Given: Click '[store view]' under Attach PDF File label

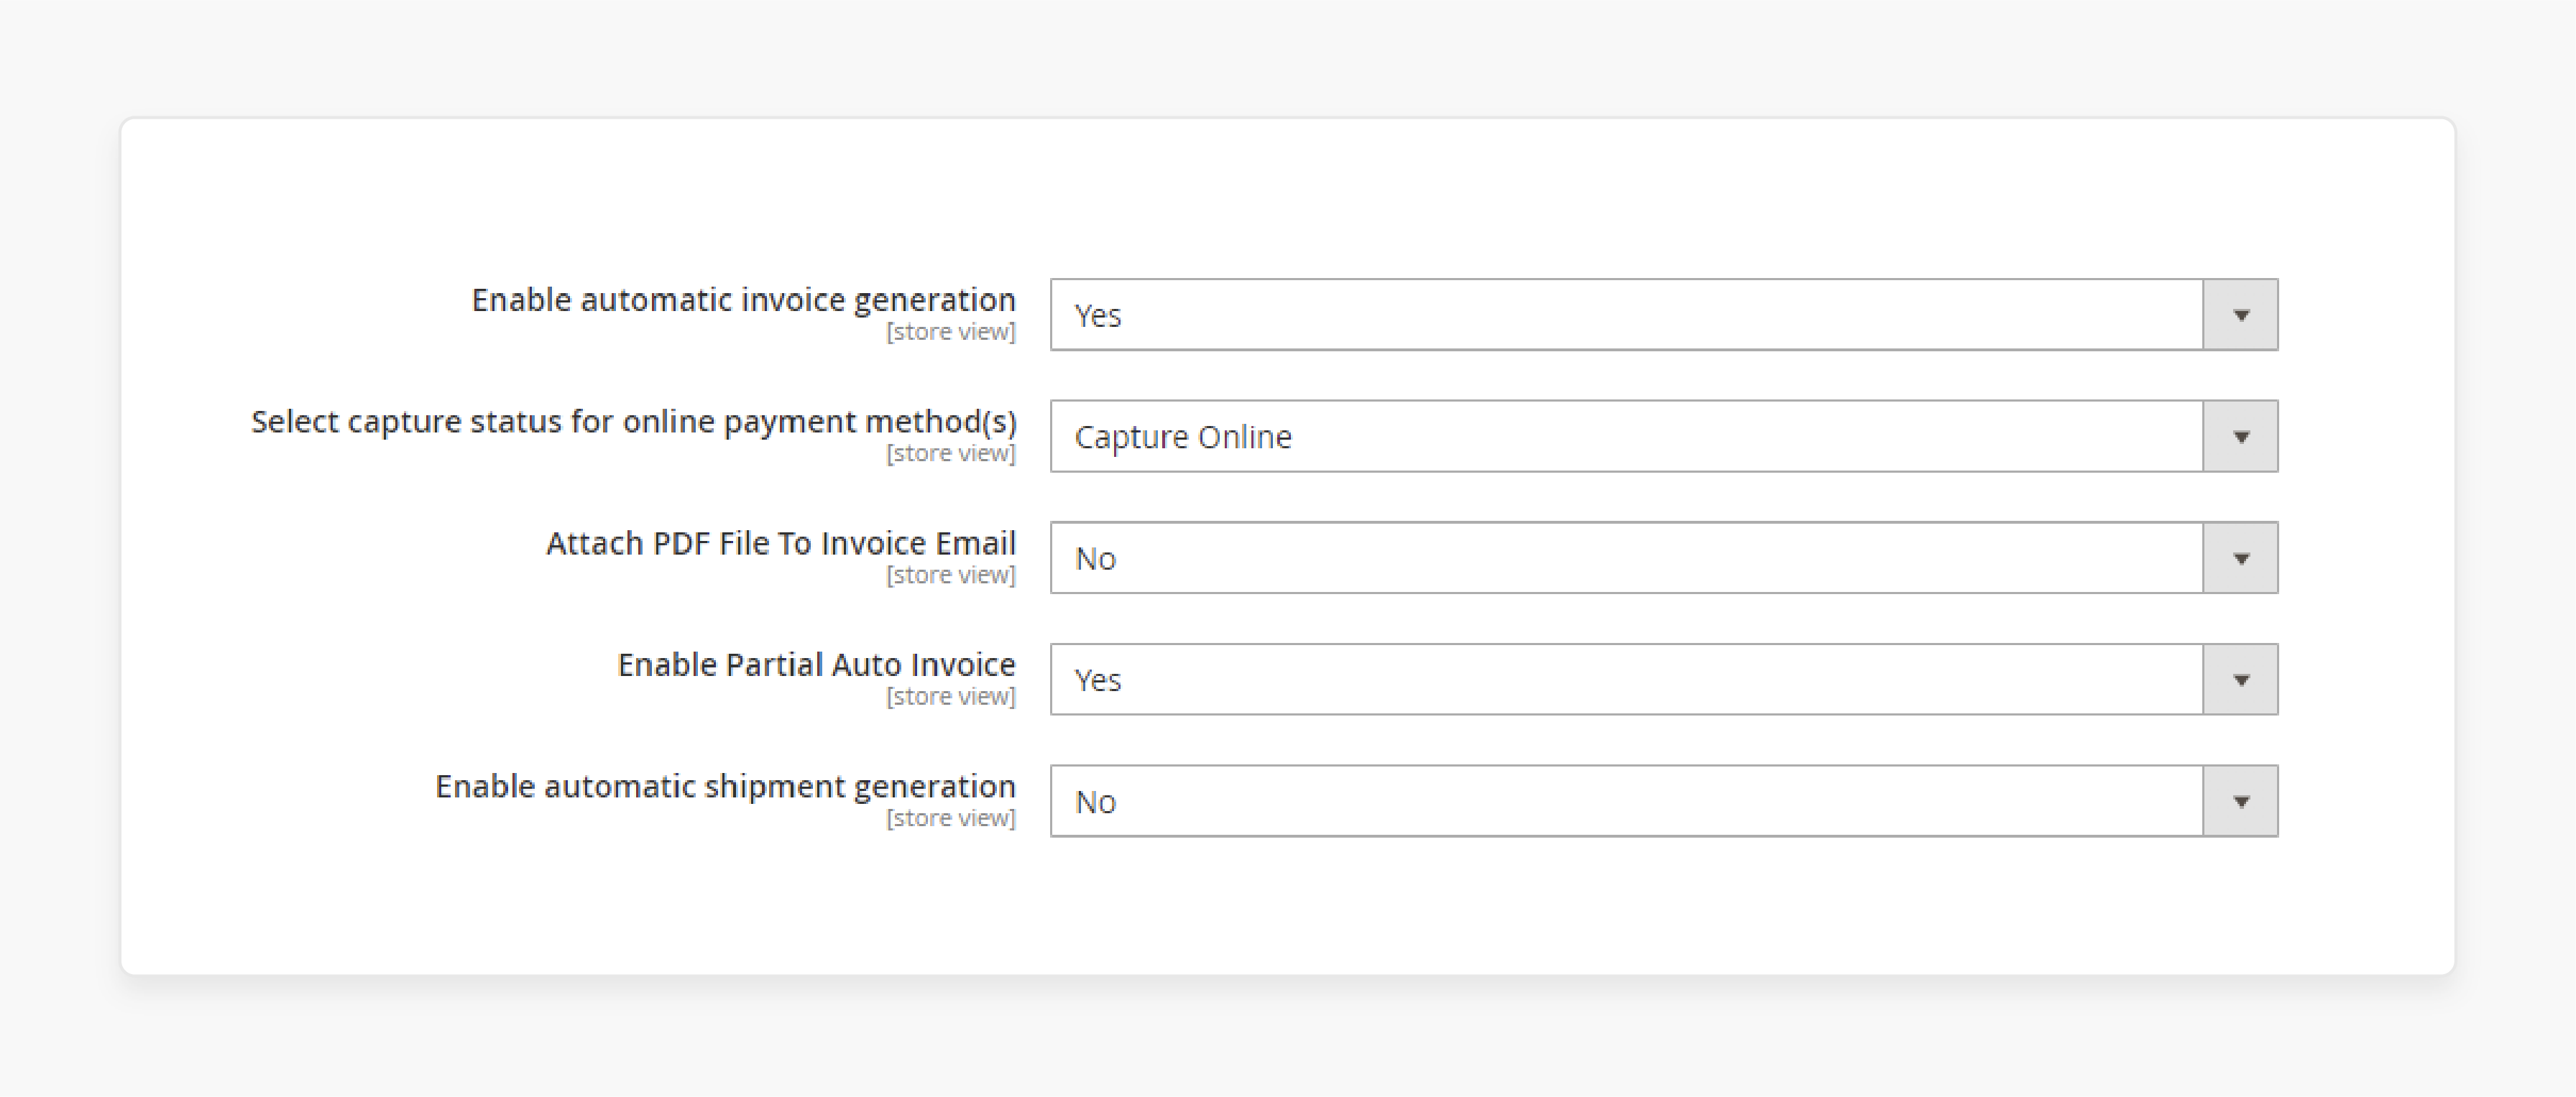Looking at the screenshot, I should (x=950, y=575).
